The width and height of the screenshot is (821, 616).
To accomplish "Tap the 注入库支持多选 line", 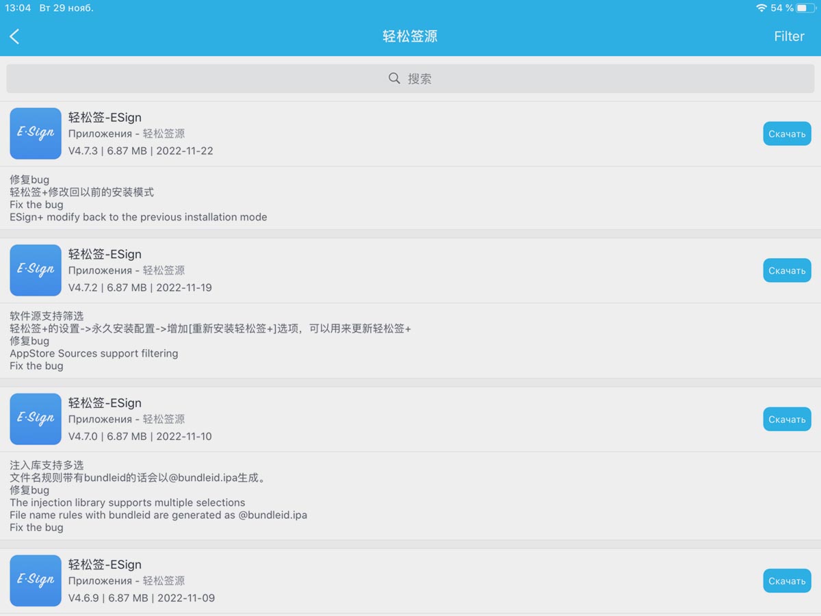I will click(47, 465).
